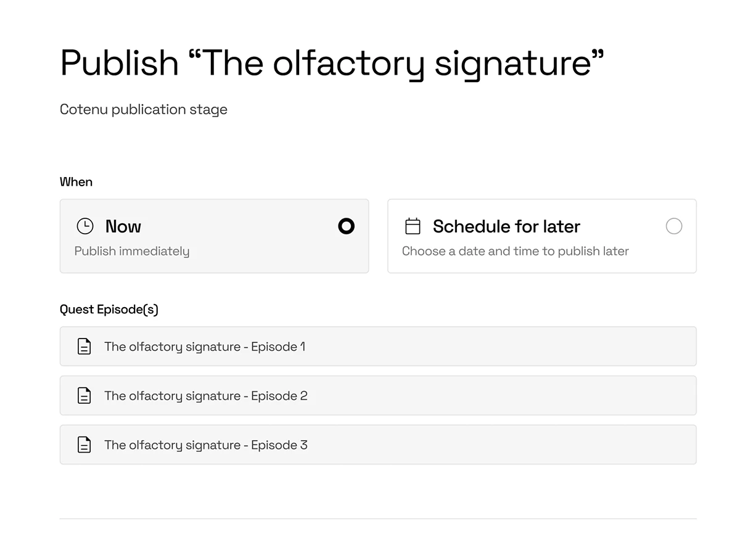The width and height of the screenshot is (740, 555).
Task: Click the document icon for Episode 3
Action: (84, 445)
